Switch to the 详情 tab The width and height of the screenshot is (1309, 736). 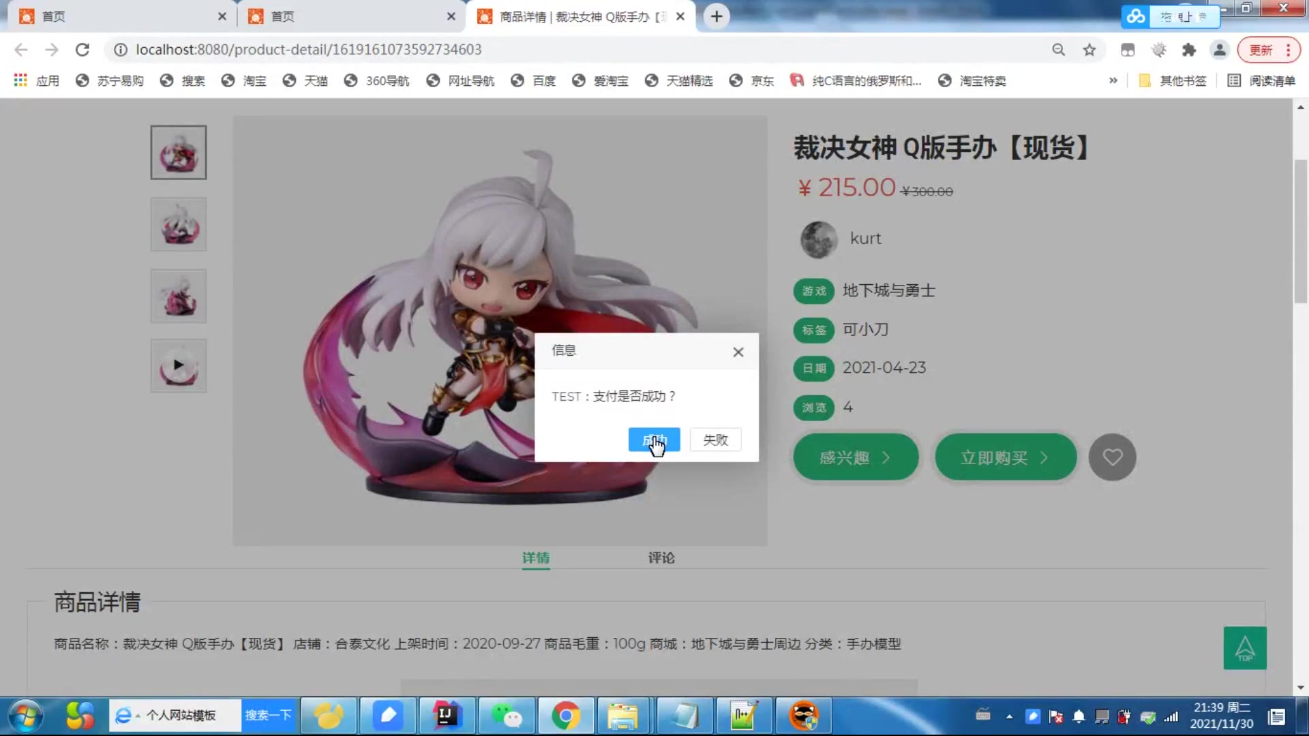536,557
